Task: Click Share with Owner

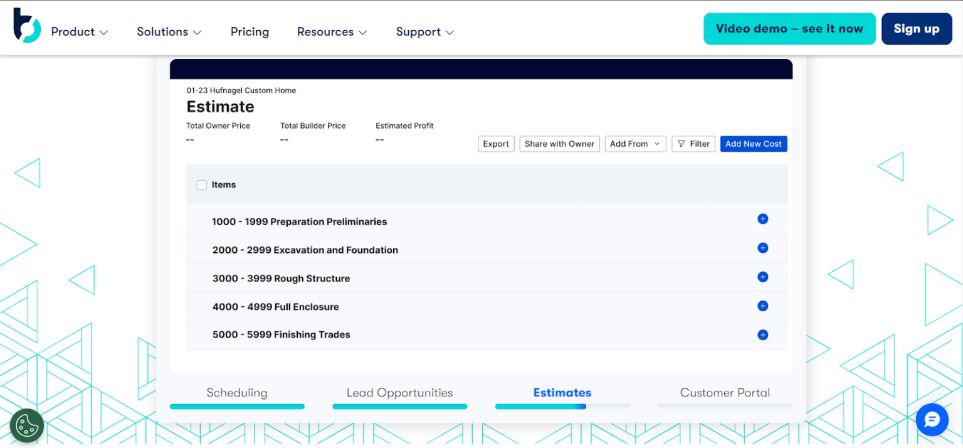Action: 559,144
